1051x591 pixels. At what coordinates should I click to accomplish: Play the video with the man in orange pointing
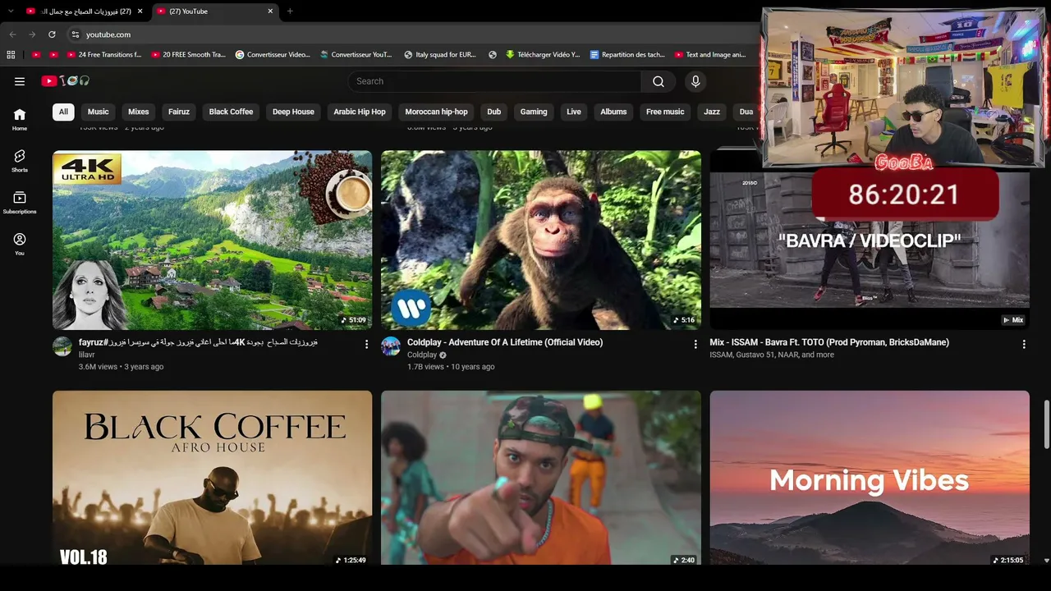[x=541, y=478]
